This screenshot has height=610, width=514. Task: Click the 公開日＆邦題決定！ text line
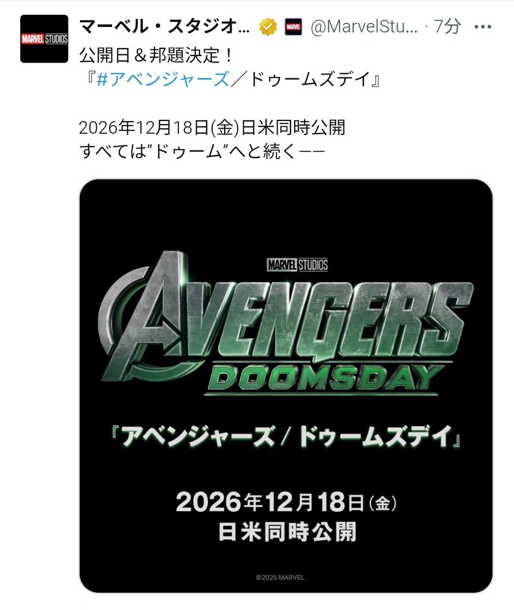tap(156, 55)
